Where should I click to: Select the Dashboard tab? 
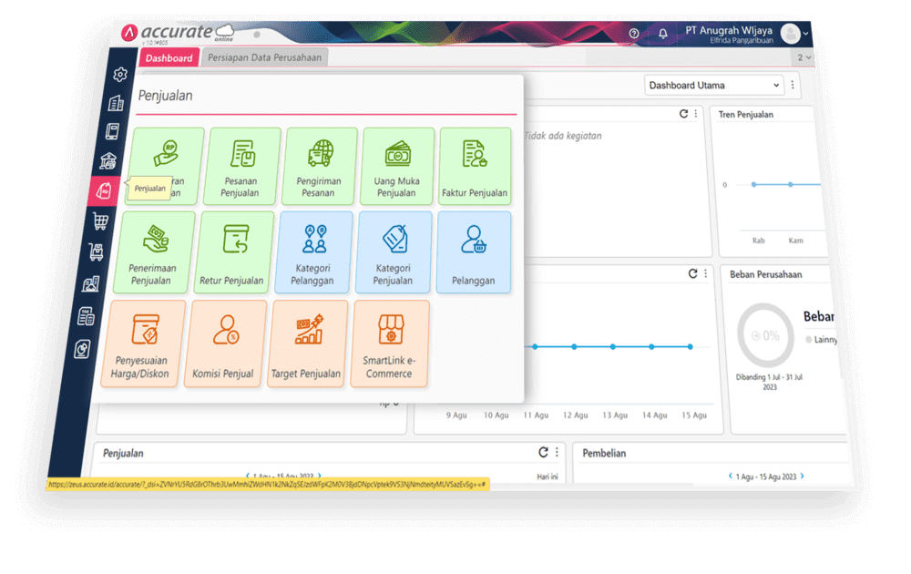pos(169,56)
